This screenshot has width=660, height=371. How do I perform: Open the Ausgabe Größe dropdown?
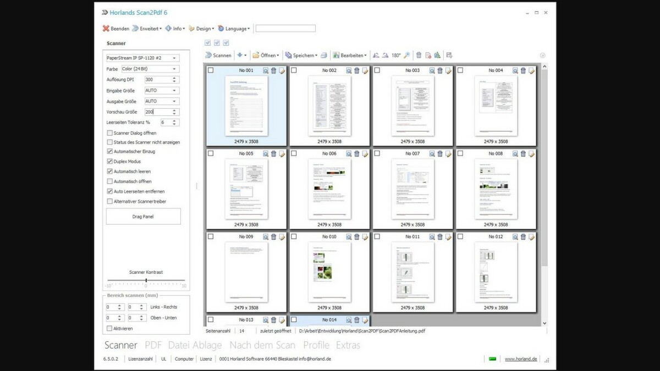[162, 101]
